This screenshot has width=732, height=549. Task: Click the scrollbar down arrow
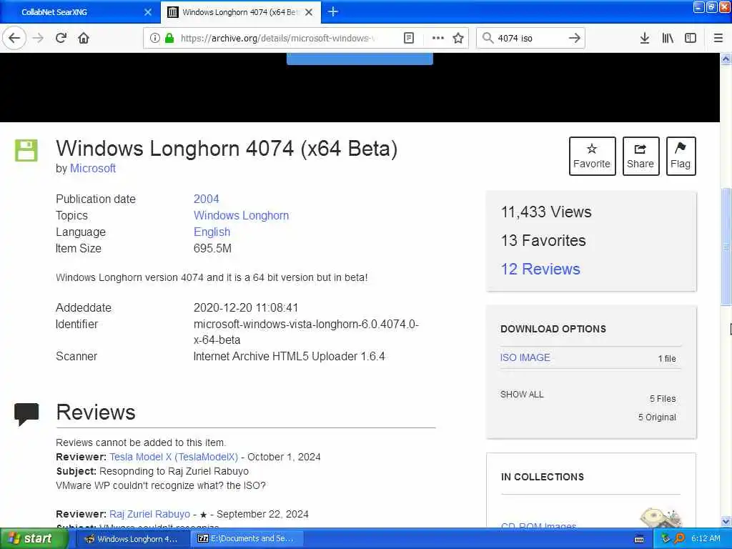click(x=726, y=521)
